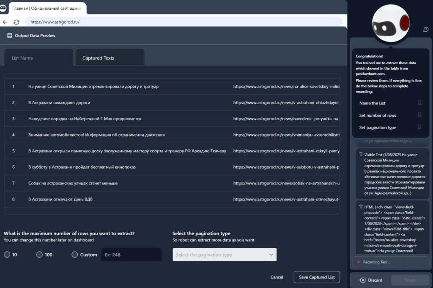The image size is (433, 288).
Task: Click row 6 title 'В субботу в Астрахани…'
Action: pyautogui.click(x=82, y=167)
